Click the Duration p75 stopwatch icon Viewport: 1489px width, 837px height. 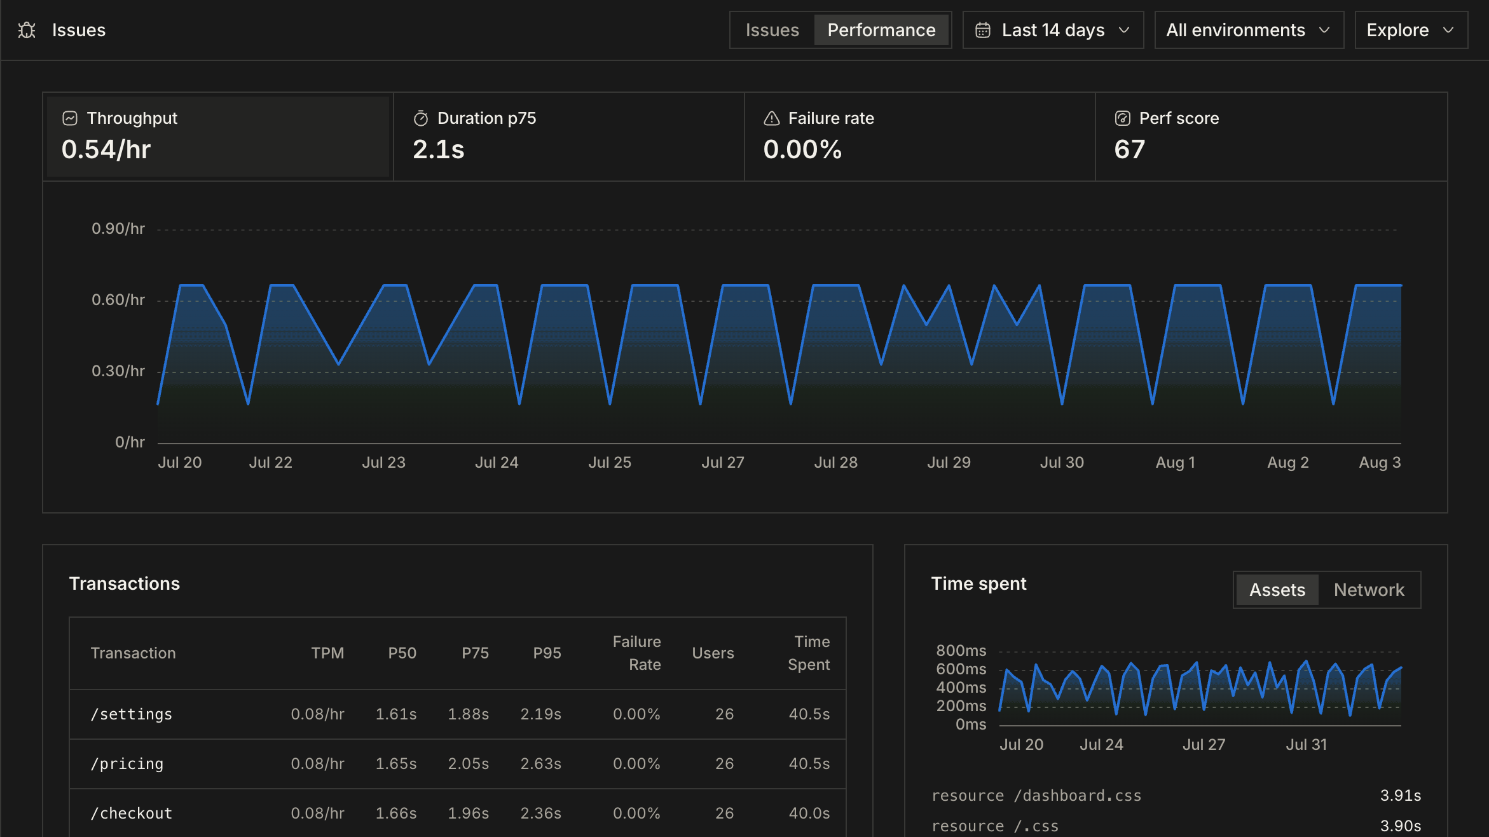[x=421, y=118]
